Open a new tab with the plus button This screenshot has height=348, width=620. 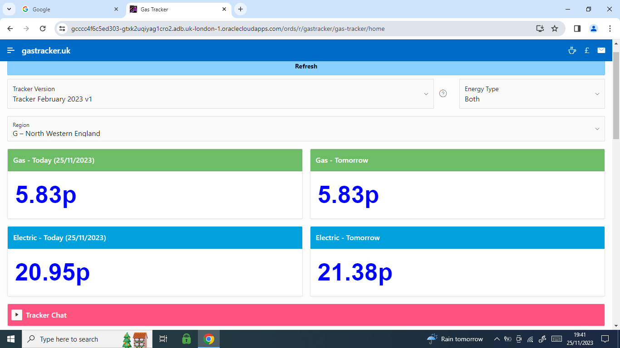pos(241,9)
